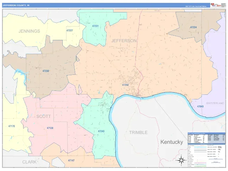Select ZIP code label 47170

[x=11, y=126]
